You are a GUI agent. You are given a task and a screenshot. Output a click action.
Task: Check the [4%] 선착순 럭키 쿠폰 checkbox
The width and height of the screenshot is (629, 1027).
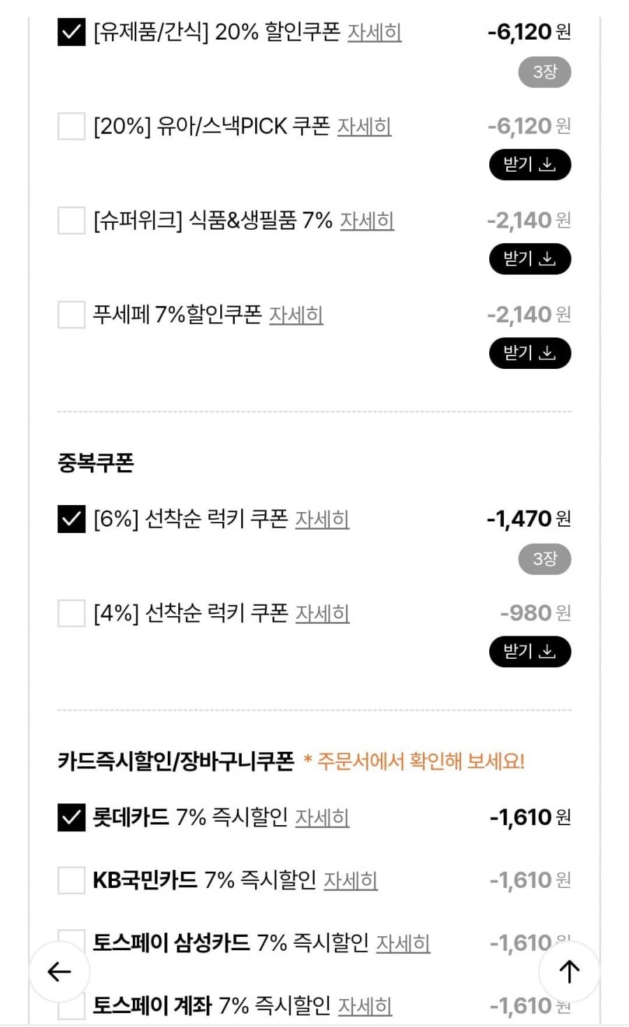click(71, 613)
